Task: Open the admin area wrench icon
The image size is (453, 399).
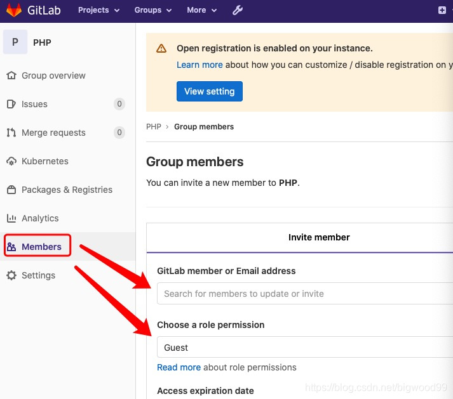Action: (x=238, y=10)
